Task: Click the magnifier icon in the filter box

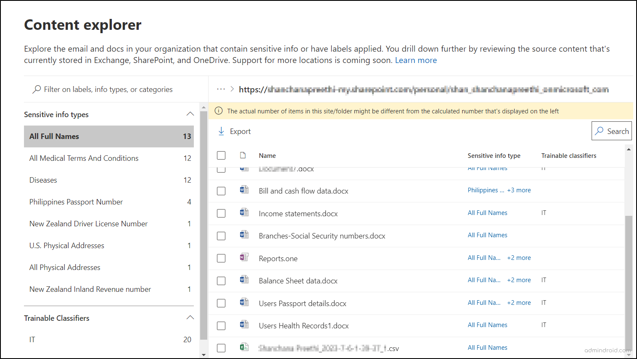Action: (35, 89)
